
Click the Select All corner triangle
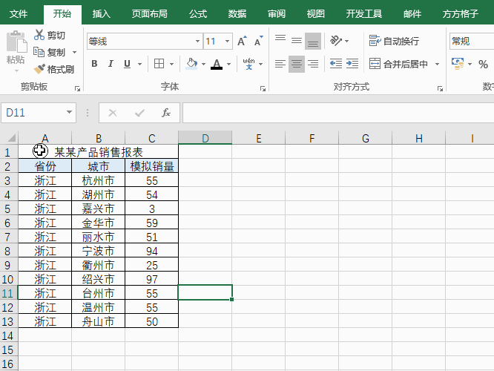tap(11, 138)
